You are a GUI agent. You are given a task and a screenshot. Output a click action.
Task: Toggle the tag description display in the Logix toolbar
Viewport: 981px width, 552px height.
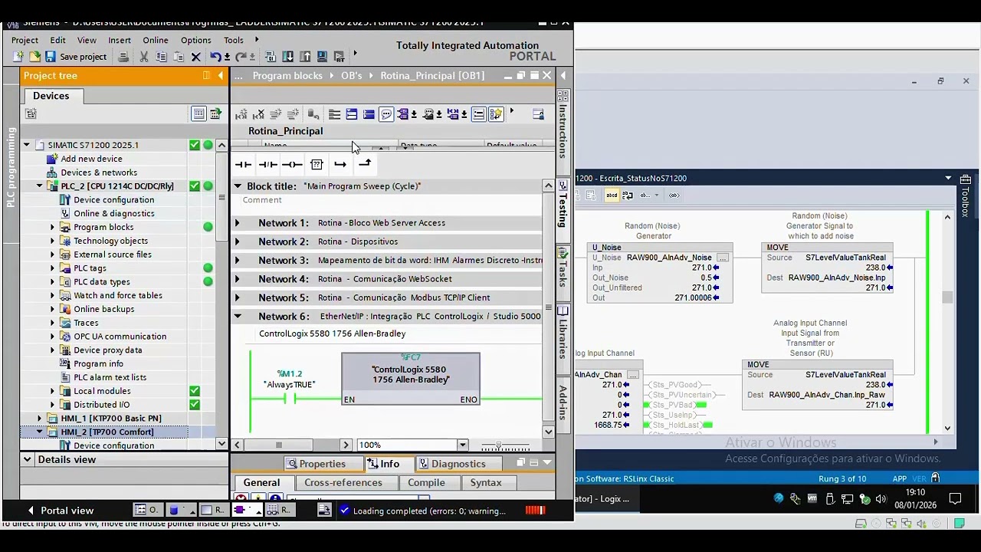tap(612, 195)
